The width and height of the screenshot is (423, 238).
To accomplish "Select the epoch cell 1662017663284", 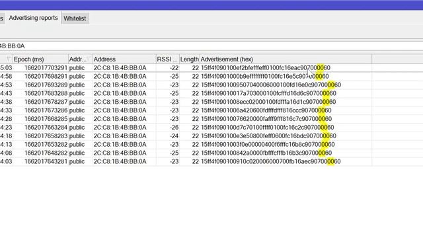I will click(46, 128).
